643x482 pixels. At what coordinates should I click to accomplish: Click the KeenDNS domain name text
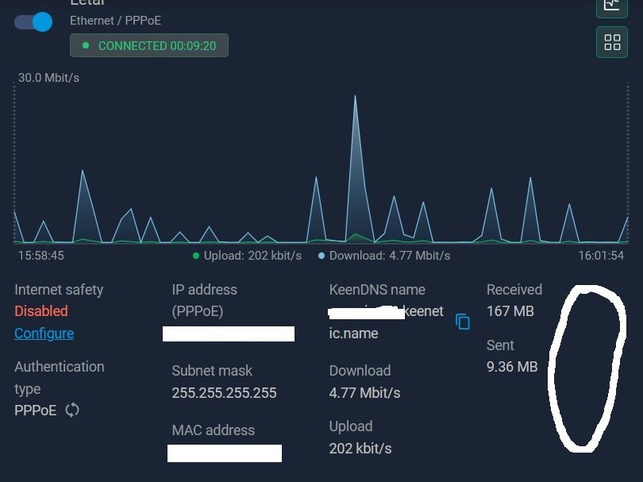(387, 322)
